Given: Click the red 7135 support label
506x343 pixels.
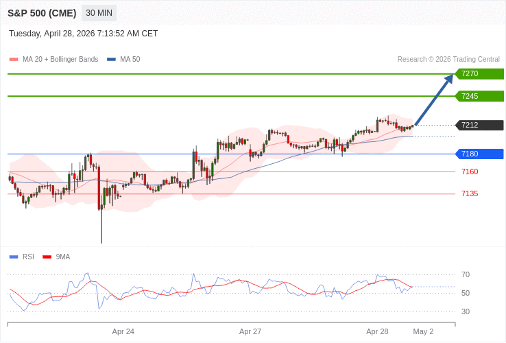Looking at the screenshot, I should tap(470, 193).
